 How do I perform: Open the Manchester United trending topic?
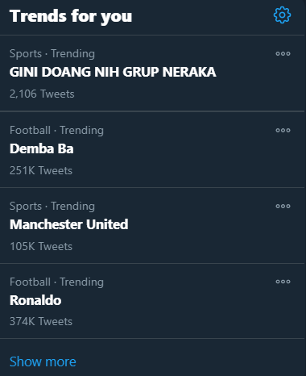tap(69, 224)
